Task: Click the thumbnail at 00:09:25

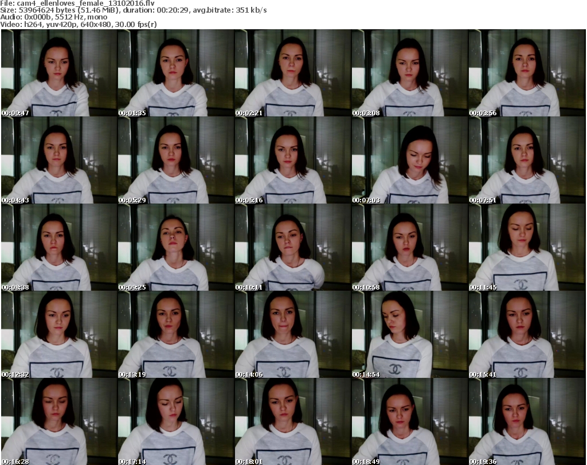Action: pyautogui.click(x=175, y=247)
